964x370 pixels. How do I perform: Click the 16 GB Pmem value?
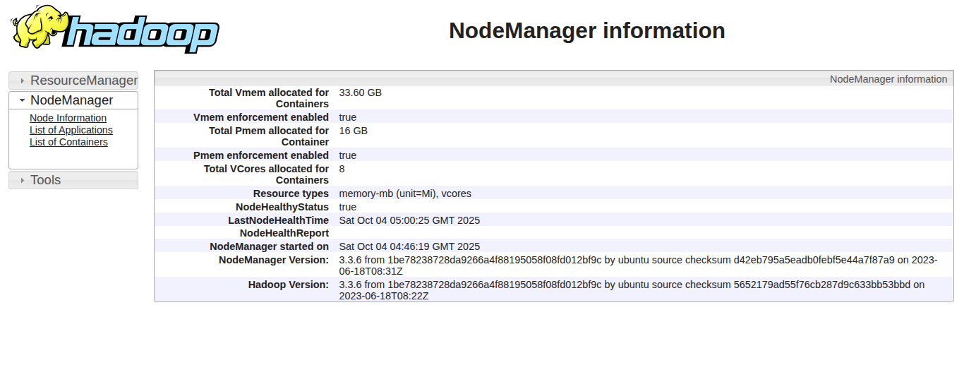[x=353, y=131]
